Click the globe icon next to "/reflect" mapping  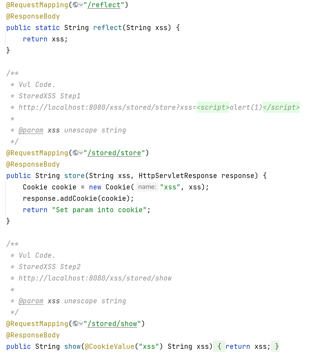click(76, 5)
